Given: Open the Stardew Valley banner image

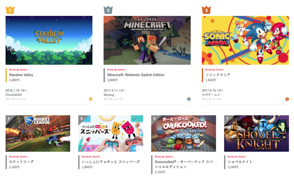Looking at the screenshot, I should (49, 40).
